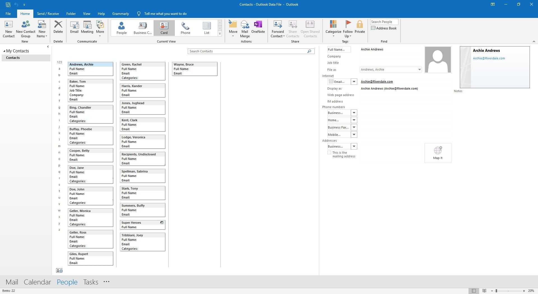Select the Baker, Tom contact card
538x294 pixels.
pos(90,90)
